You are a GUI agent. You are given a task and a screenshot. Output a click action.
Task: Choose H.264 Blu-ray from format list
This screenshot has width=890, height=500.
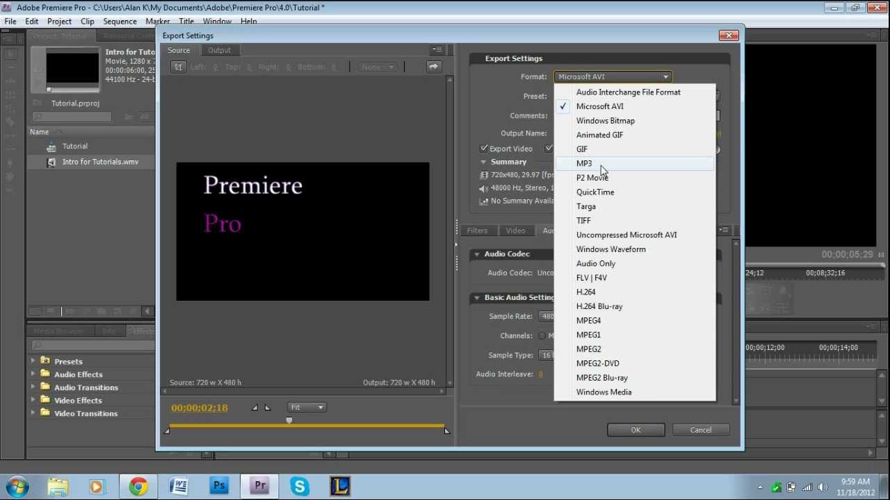pos(635,306)
